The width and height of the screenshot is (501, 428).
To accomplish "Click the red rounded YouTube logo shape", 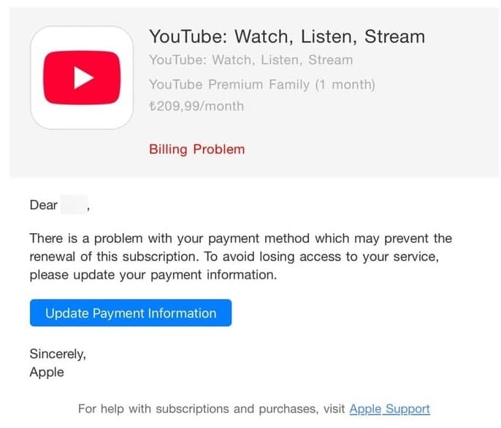I will (82, 77).
